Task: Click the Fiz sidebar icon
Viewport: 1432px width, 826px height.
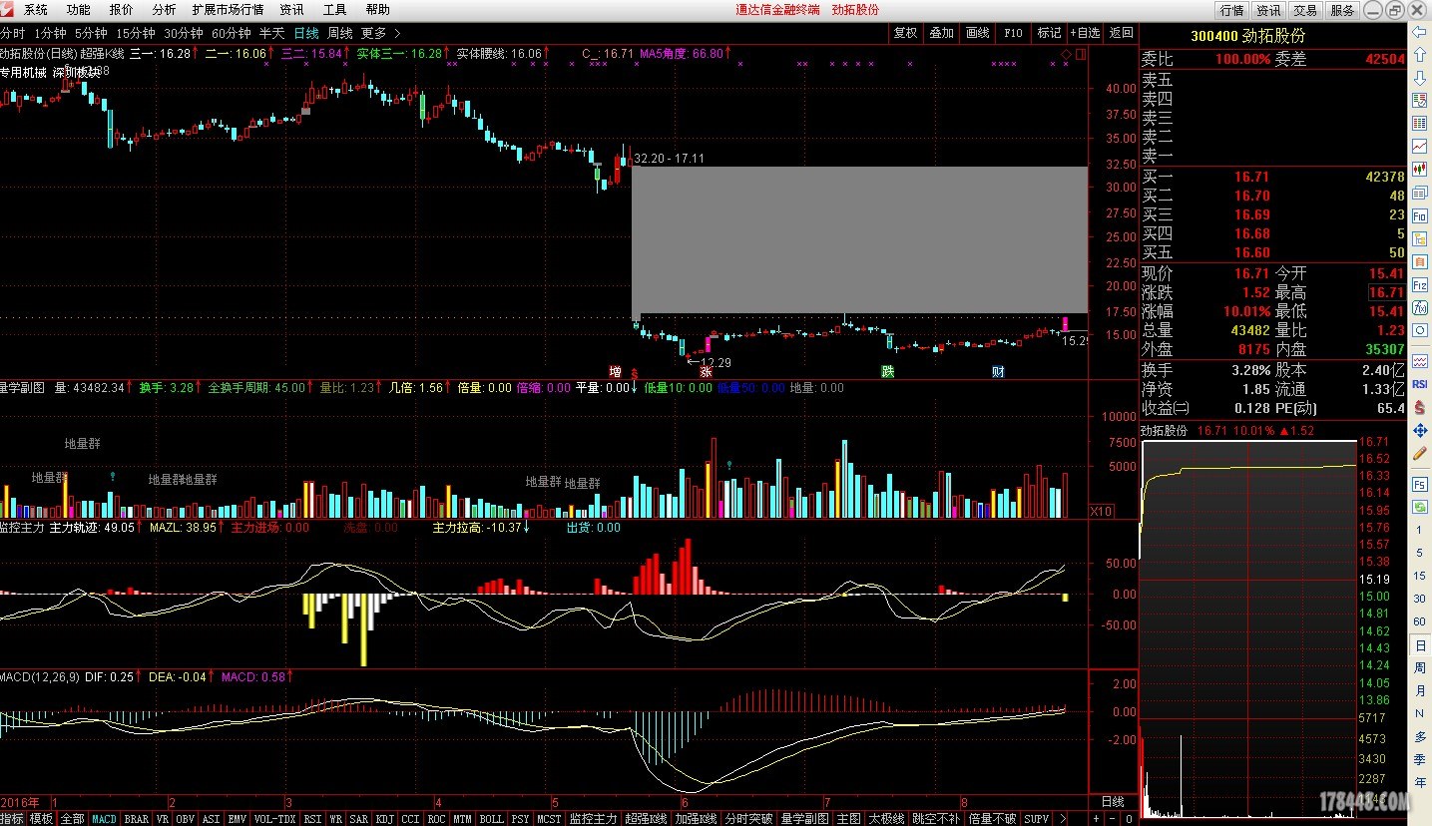Action: 1419,284
